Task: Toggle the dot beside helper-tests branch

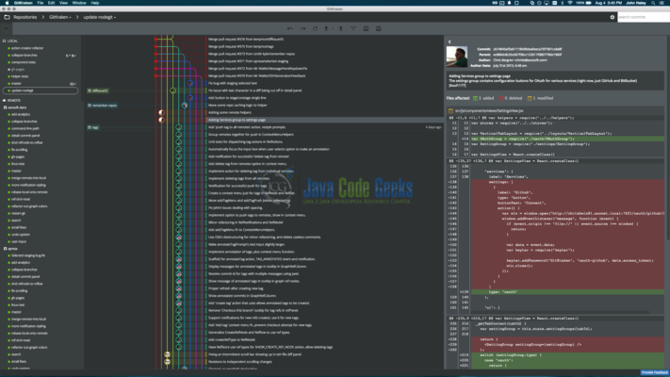Action: [9, 76]
